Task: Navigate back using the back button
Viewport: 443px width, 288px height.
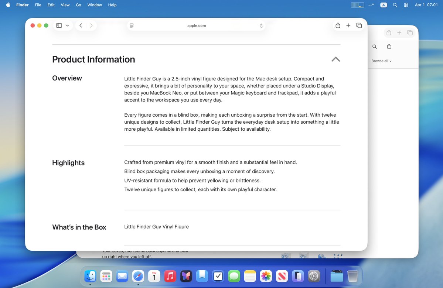Action: [x=81, y=25]
